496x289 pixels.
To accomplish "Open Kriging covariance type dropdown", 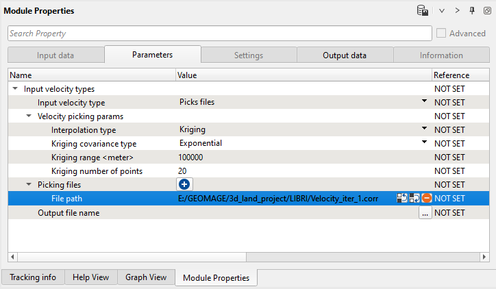I will pos(424,142).
